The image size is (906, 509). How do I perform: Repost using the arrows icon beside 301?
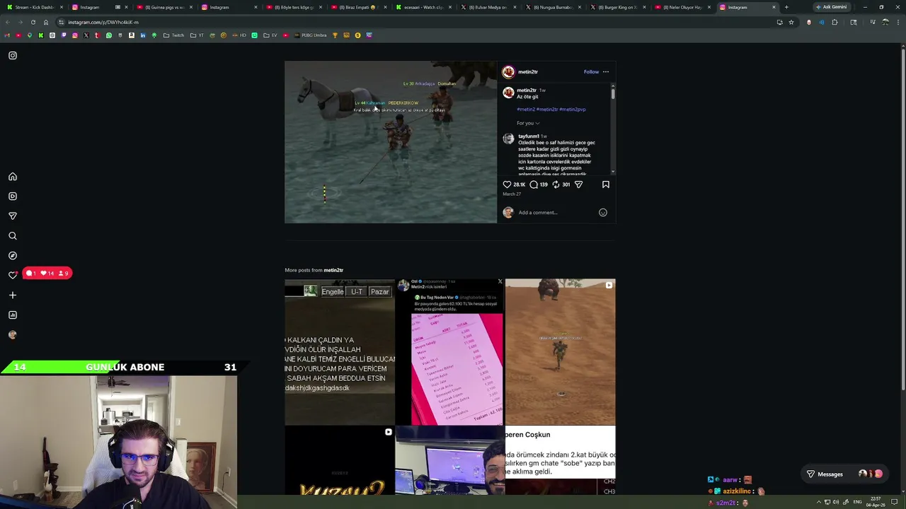(x=556, y=185)
